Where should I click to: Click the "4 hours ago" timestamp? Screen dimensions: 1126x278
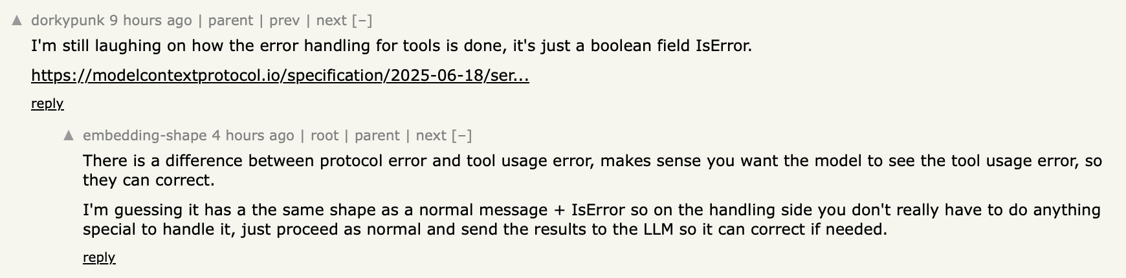pos(253,136)
